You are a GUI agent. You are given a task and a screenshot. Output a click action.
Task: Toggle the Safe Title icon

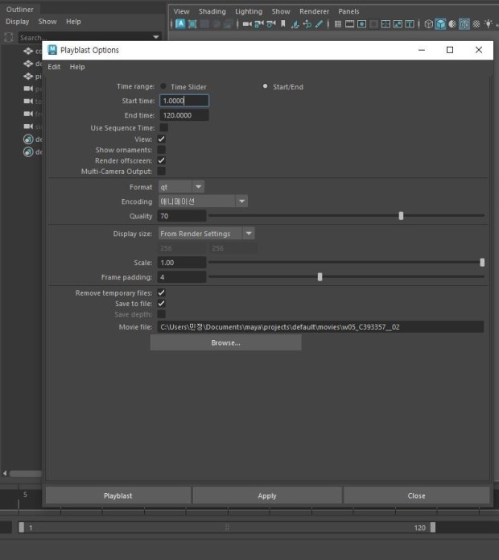coord(410,24)
